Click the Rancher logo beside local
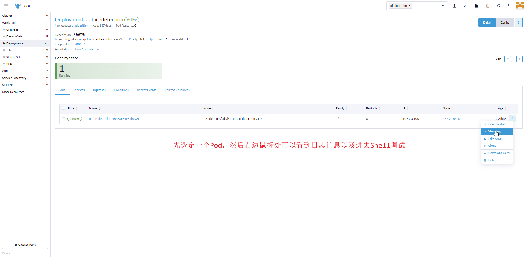 click(18, 6)
